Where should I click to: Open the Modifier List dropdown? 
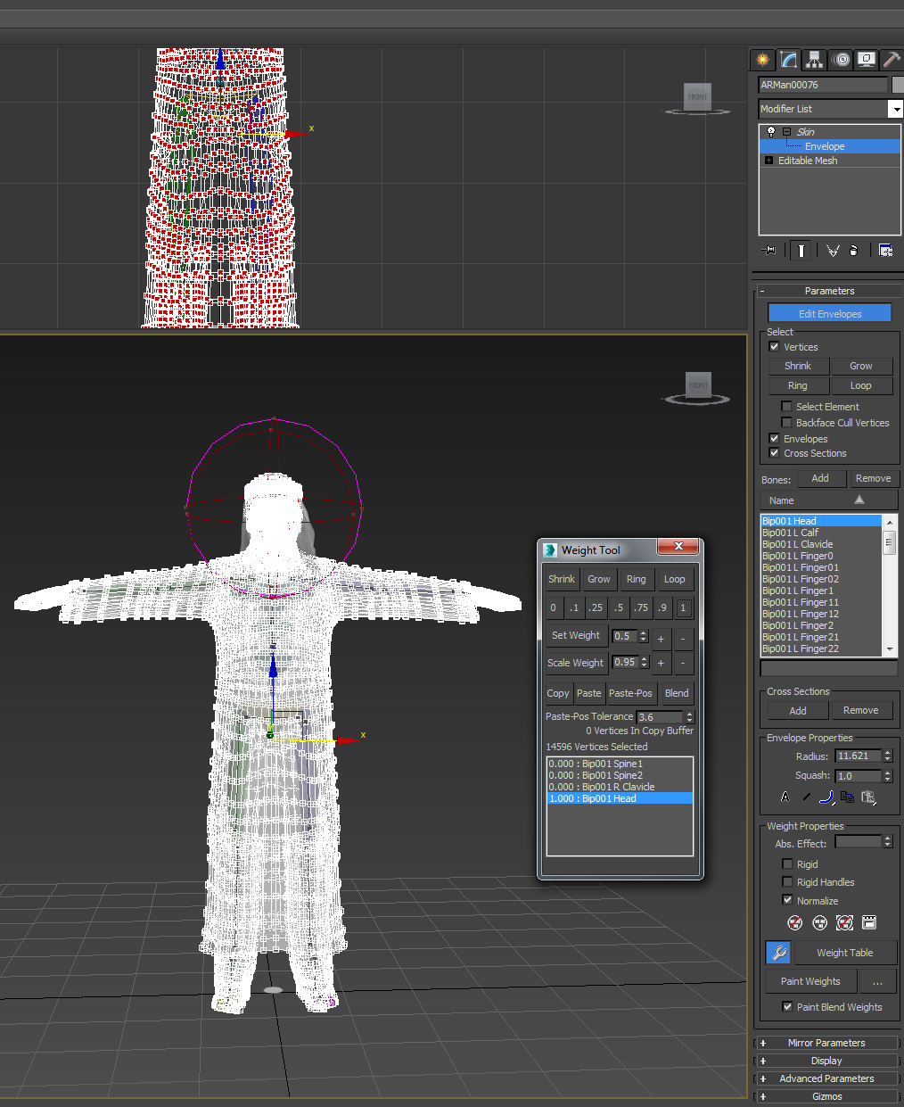896,108
